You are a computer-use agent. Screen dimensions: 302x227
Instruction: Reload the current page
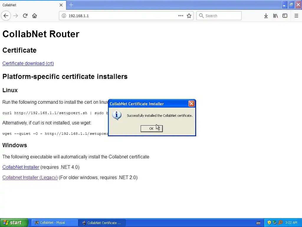(x=25, y=16)
